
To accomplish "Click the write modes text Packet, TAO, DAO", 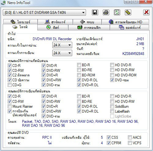I will 80,123.
